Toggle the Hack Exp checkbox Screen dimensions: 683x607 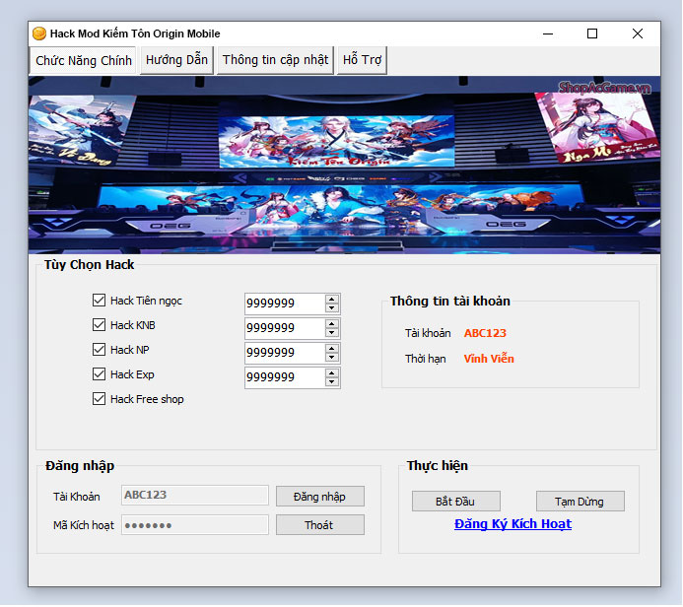click(99, 374)
